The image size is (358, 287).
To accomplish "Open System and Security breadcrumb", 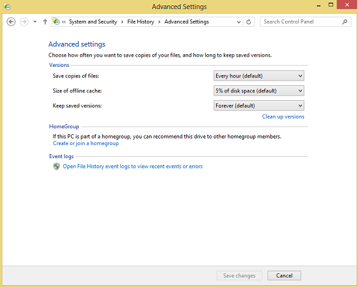I will 93,21.
